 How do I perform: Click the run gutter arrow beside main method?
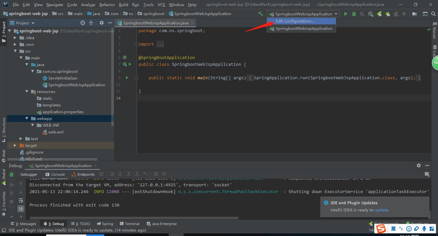[x=127, y=78]
